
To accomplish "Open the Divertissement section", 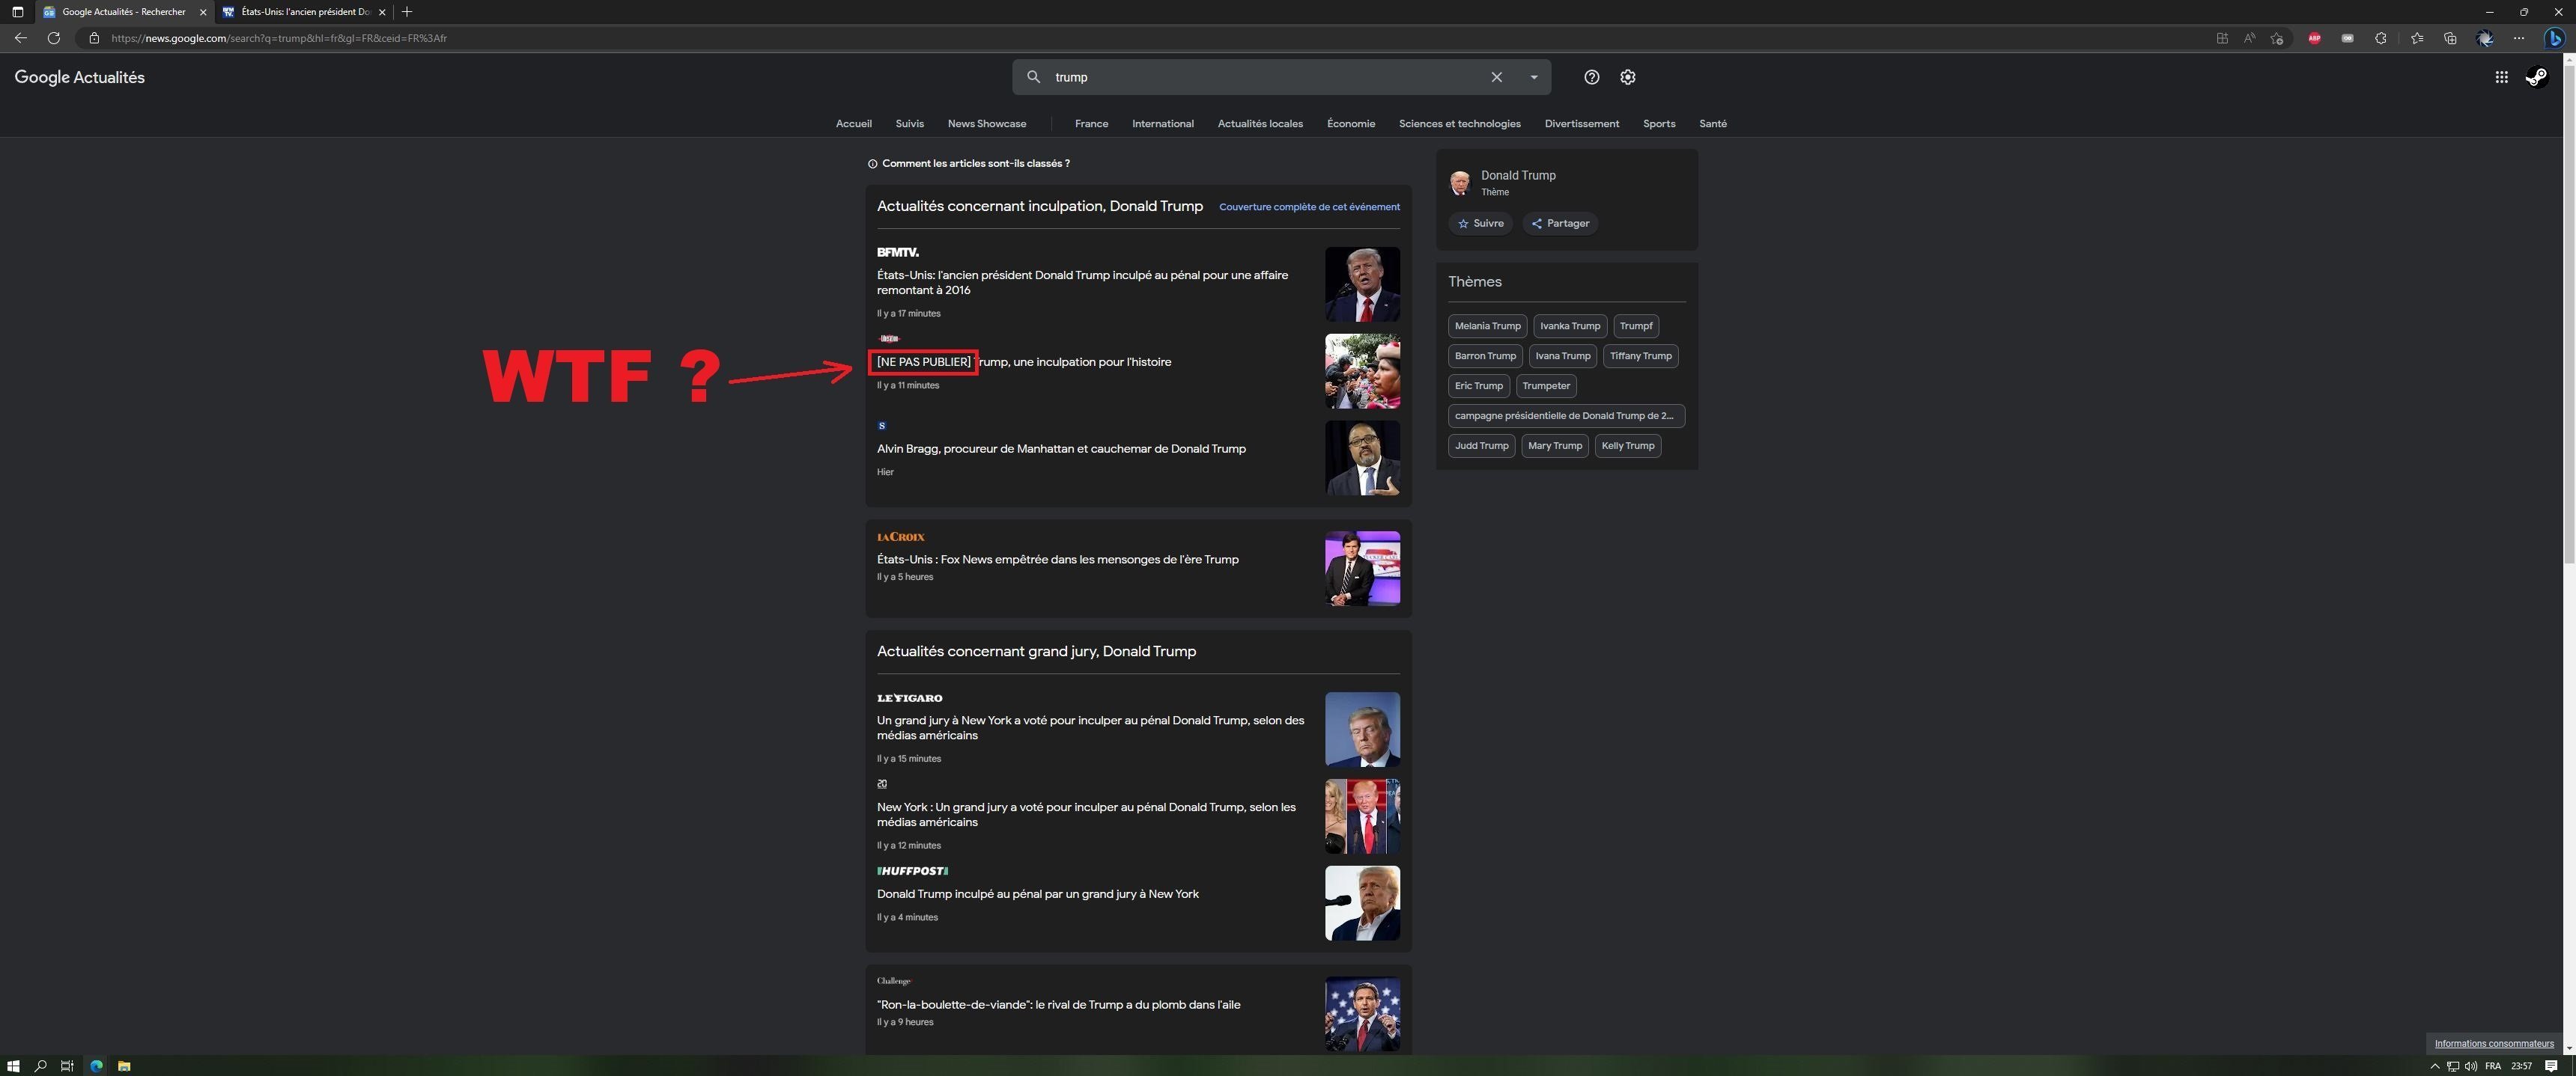I will tap(1581, 124).
